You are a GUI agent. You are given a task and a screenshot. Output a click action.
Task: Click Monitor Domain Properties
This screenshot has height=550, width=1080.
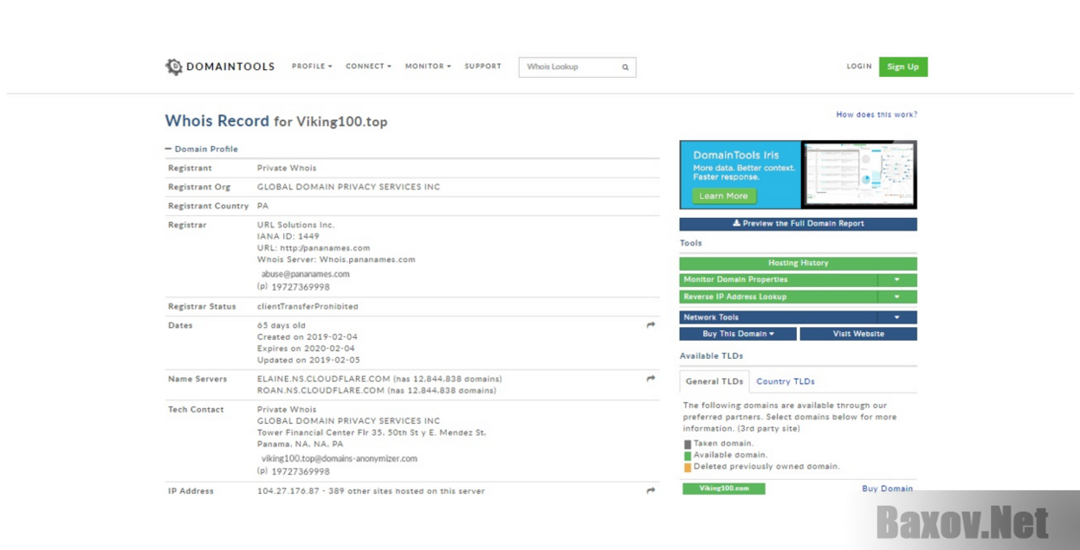point(779,280)
